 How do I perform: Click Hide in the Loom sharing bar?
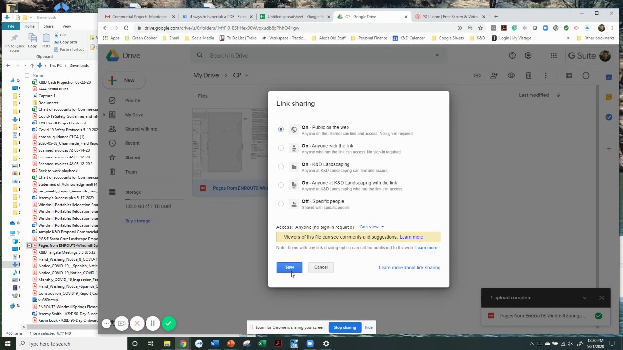[x=368, y=327]
